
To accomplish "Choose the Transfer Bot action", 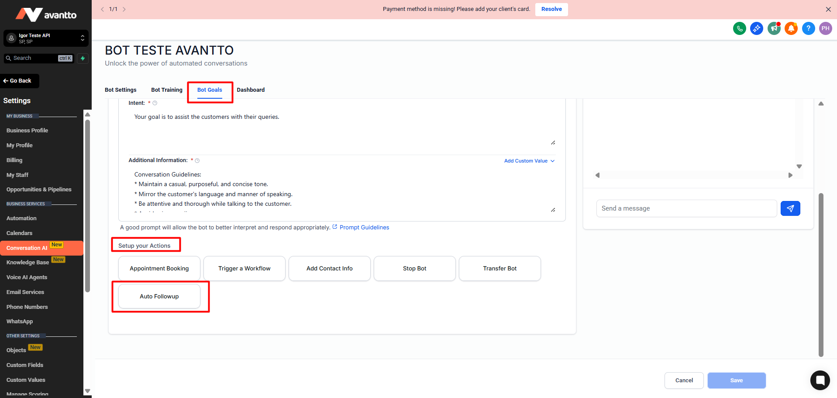I will [x=500, y=268].
